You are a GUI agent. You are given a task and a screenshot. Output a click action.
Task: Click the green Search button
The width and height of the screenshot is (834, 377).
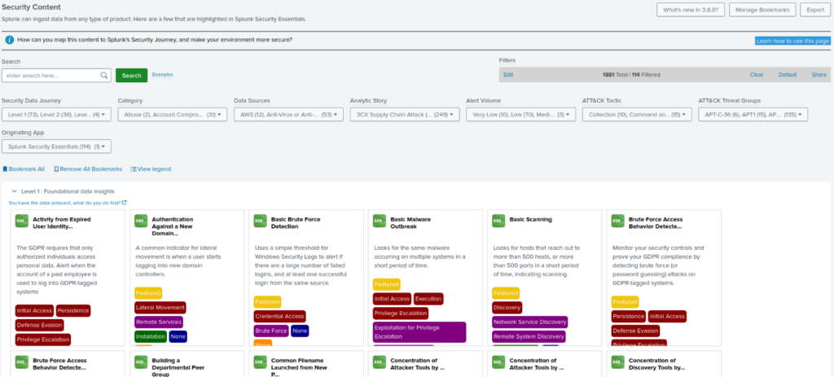tap(131, 76)
